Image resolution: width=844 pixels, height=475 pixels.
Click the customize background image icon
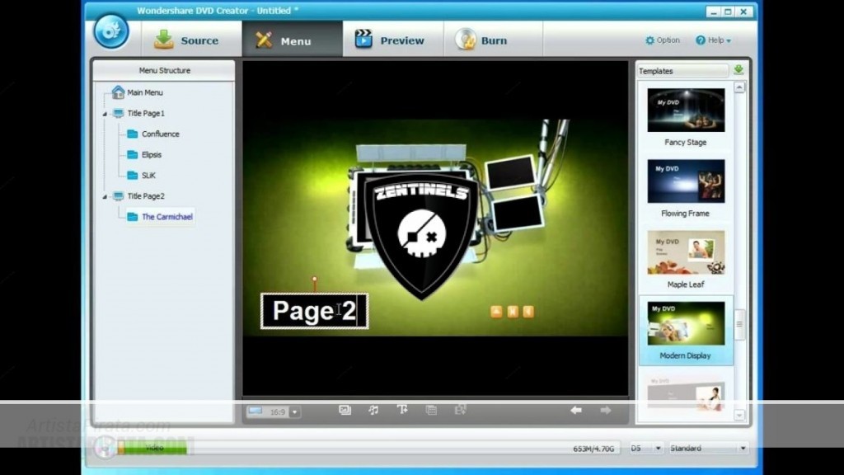tap(345, 411)
